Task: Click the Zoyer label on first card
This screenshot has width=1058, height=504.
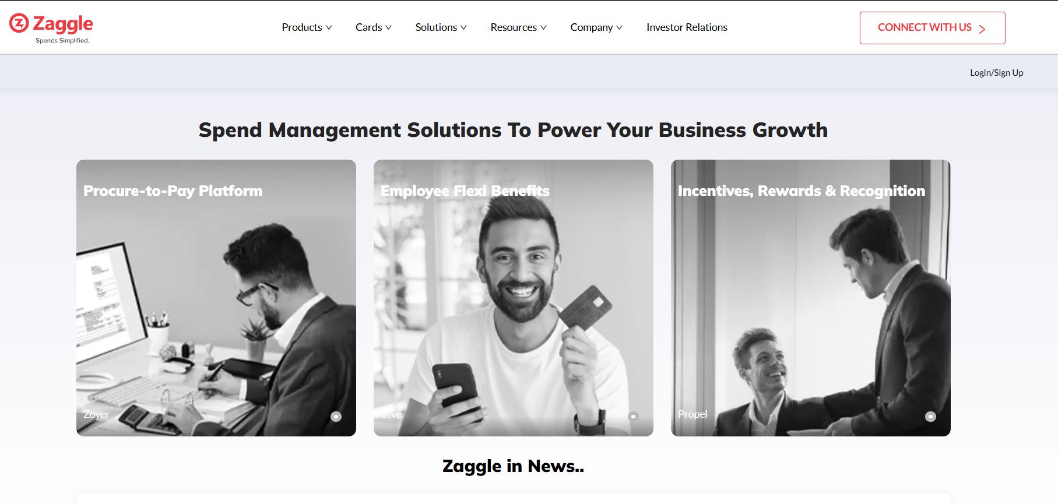Action: coord(96,414)
